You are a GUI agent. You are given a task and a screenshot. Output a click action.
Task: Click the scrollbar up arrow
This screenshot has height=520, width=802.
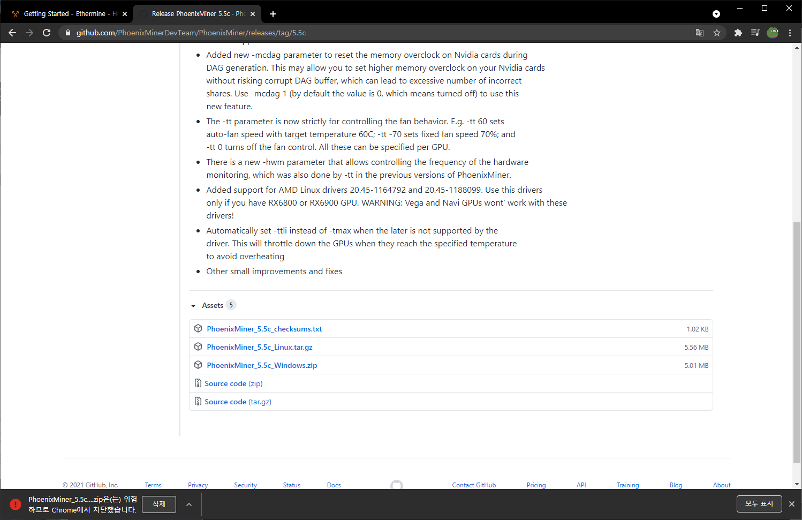pos(797,48)
